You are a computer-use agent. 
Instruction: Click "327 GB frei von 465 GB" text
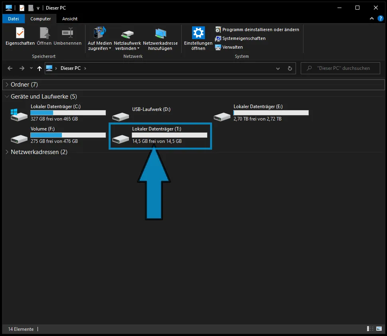(54, 119)
